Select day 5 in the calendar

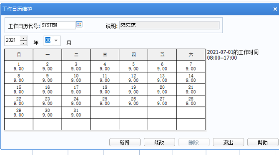click(133, 66)
